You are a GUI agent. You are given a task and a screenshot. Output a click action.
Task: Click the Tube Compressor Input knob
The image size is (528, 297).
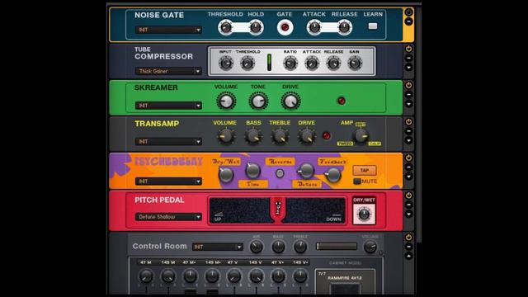point(225,63)
